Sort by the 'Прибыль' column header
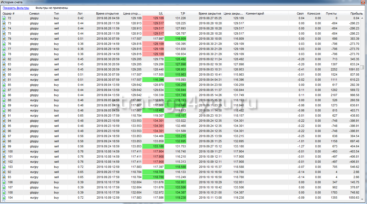The image size is (367, 204). (355, 13)
